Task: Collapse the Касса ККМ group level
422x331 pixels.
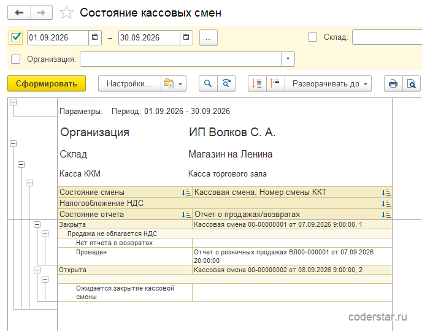Action: tap(29, 183)
